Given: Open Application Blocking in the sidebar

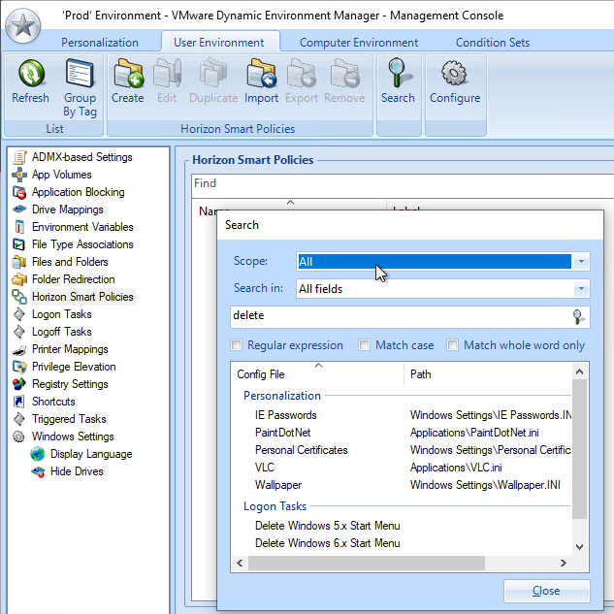Looking at the screenshot, I should coord(69,192).
